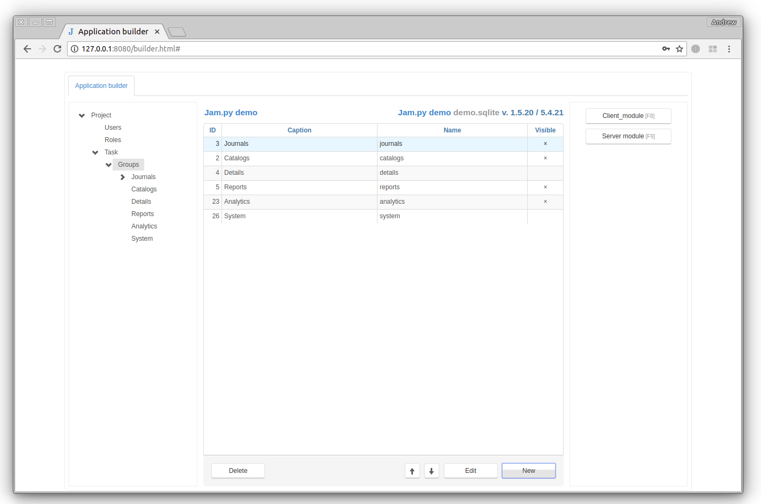
Task: Select Journals item in the tree
Action: click(143, 177)
